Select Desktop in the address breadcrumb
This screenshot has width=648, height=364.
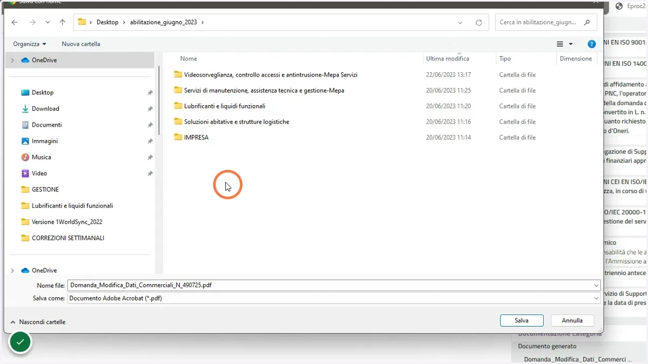tap(107, 23)
